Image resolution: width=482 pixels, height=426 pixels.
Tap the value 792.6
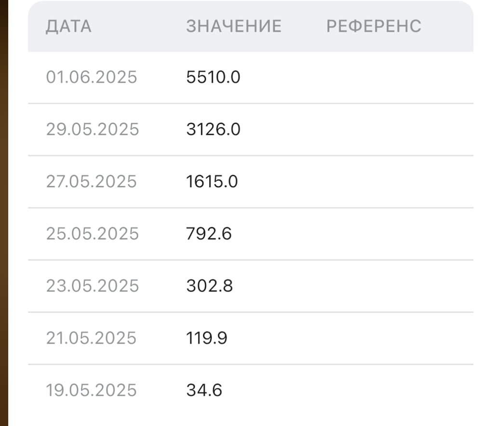click(x=209, y=233)
